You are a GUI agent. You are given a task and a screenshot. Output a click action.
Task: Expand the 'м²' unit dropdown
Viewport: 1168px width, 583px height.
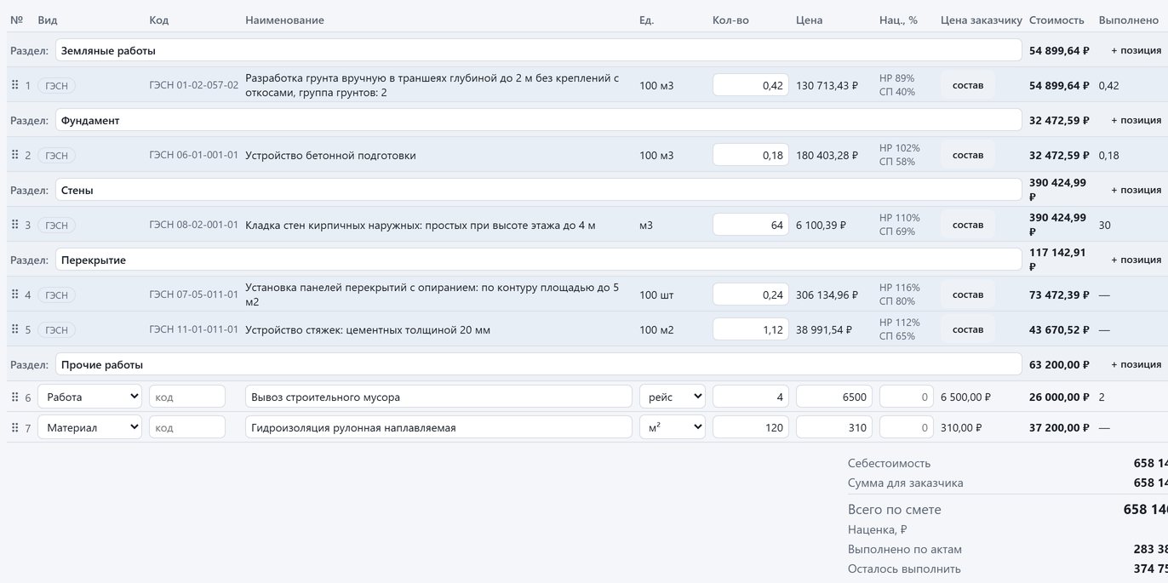673,427
